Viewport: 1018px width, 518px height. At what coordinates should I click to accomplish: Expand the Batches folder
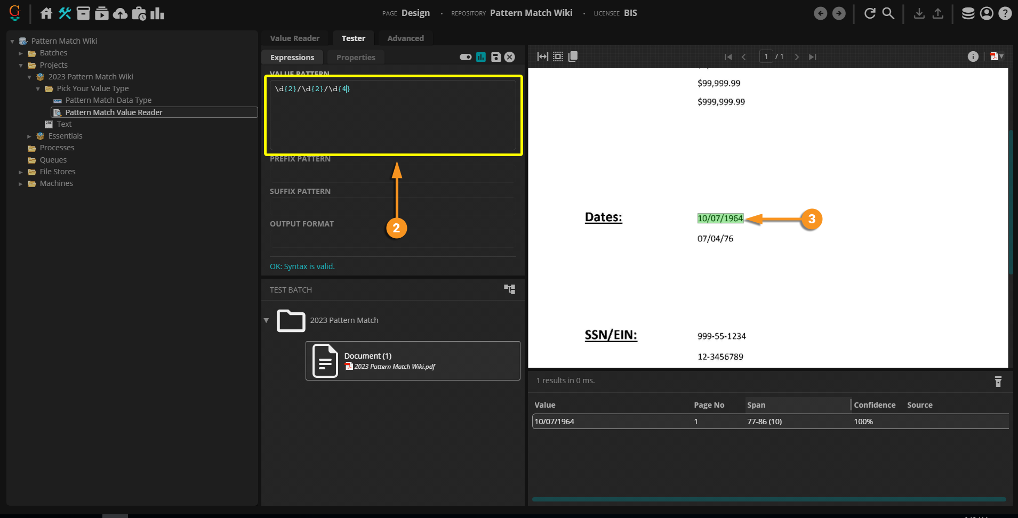21,53
